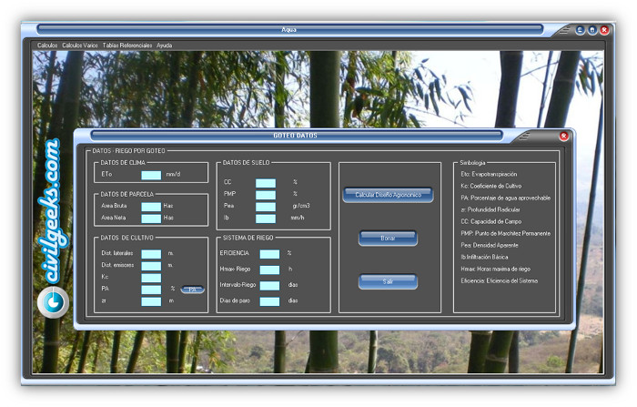Focus the EFICIENCIA input box
Screen dimensions: 637x407
(269, 254)
